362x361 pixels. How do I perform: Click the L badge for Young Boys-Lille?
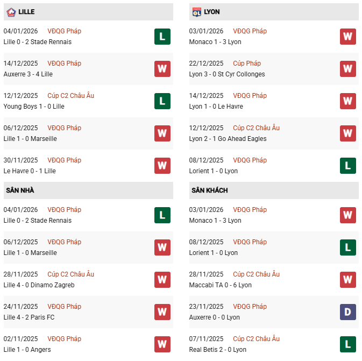coord(162,101)
